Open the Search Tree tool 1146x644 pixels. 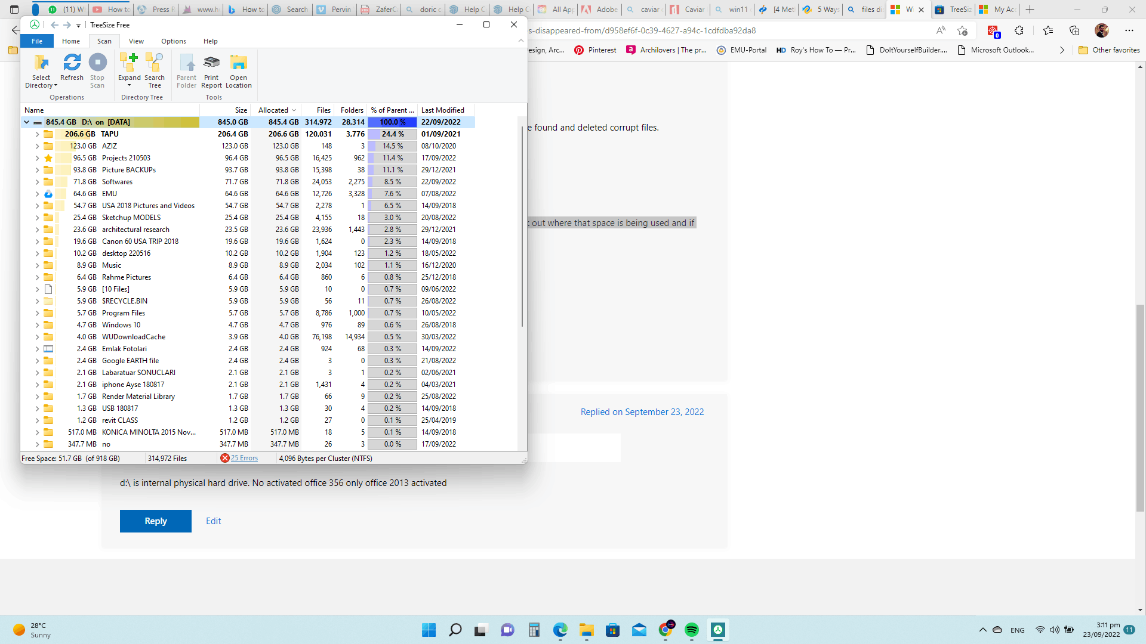coord(155,63)
